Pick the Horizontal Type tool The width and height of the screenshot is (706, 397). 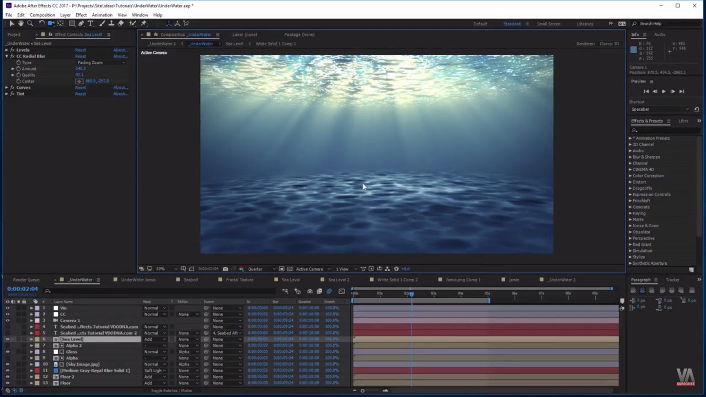[x=90, y=23]
